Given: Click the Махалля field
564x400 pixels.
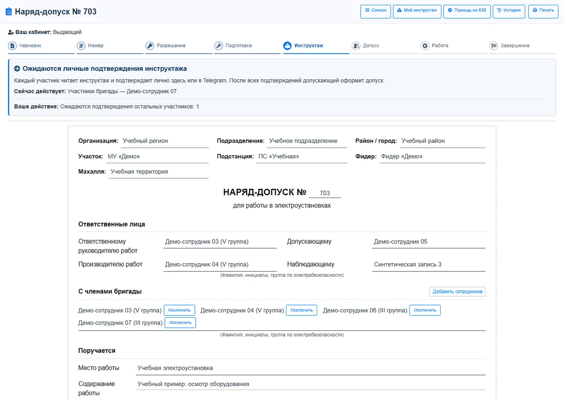Looking at the screenshot, I should tap(159, 172).
